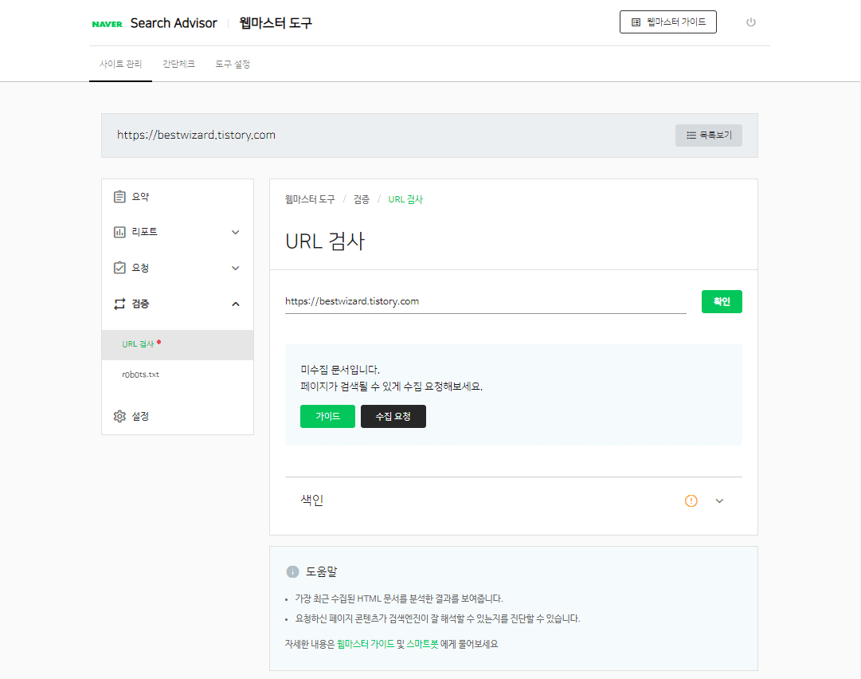Expand the 색인 section details
Screen dimensions: 861x679
(x=719, y=500)
